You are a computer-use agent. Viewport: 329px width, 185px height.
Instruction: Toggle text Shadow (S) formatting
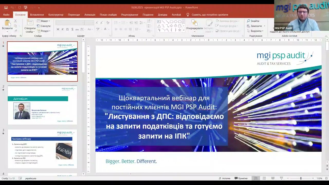72,29
